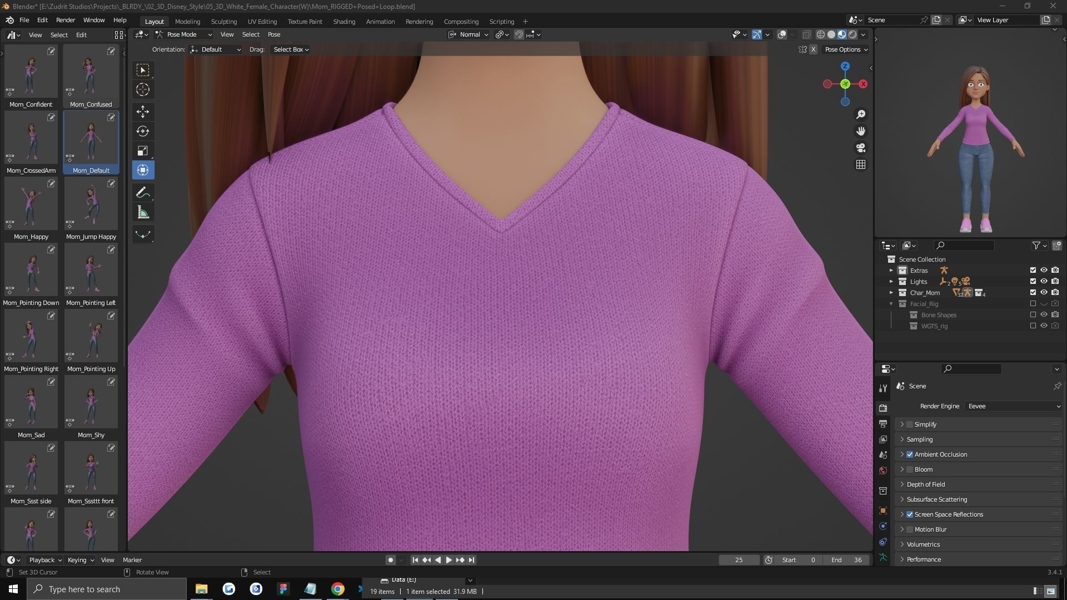Screen dimensions: 1067x600
Task: Click the zoom view magnifier icon
Action: click(861, 114)
